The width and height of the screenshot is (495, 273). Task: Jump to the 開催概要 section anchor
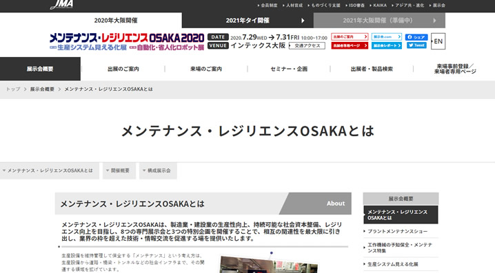coord(119,171)
